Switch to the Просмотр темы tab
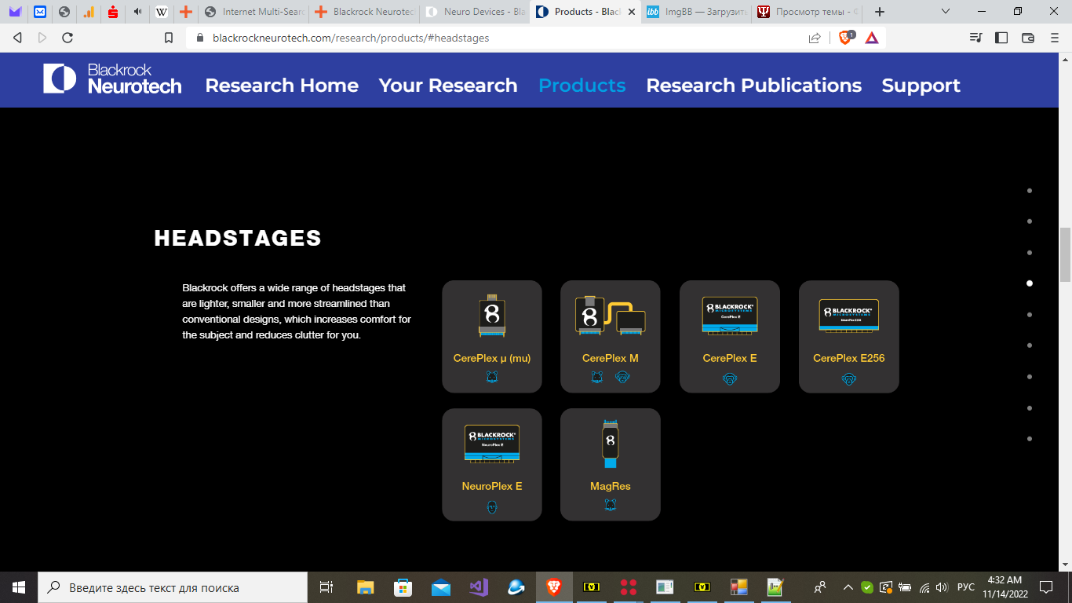The image size is (1072, 603). tap(807, 12)
